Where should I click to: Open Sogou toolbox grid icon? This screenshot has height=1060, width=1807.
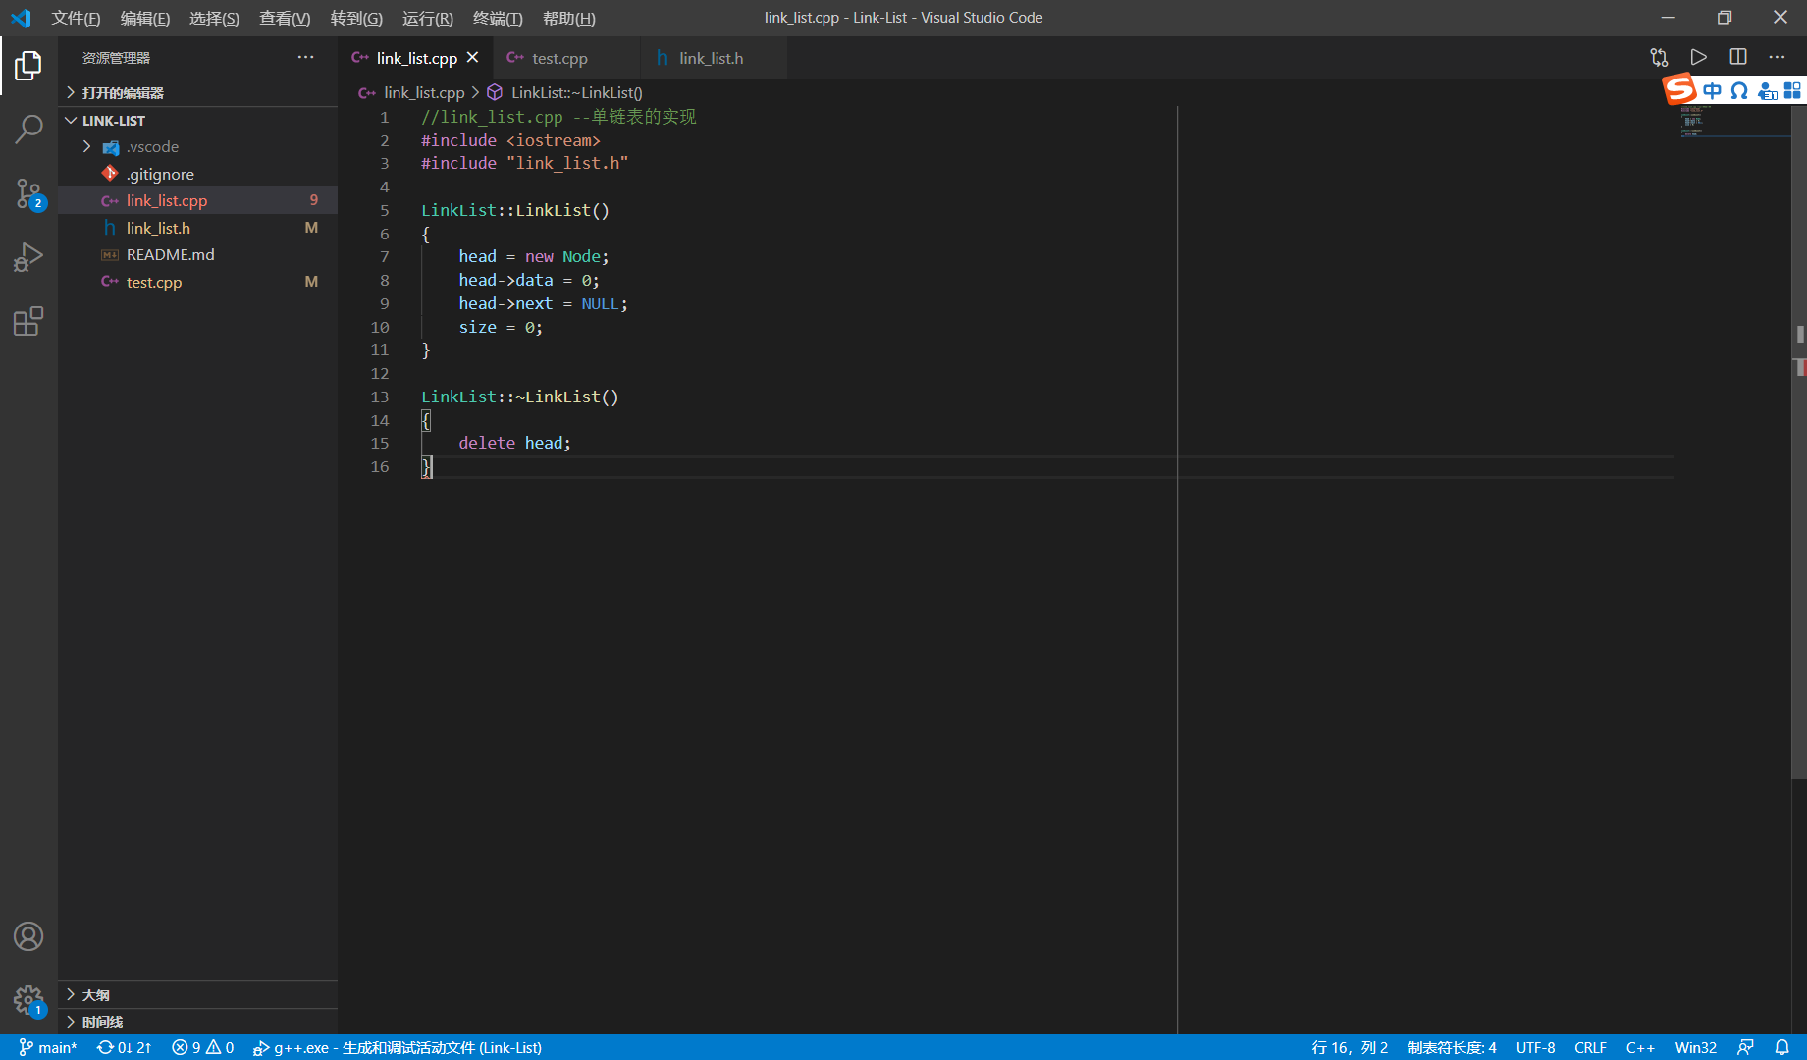(x=1792, y=91)
